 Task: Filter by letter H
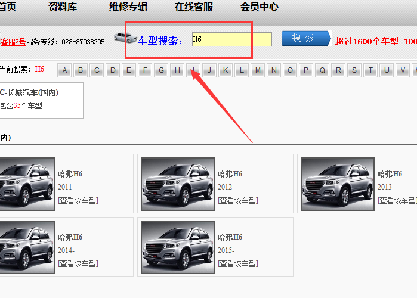point(177,70)
